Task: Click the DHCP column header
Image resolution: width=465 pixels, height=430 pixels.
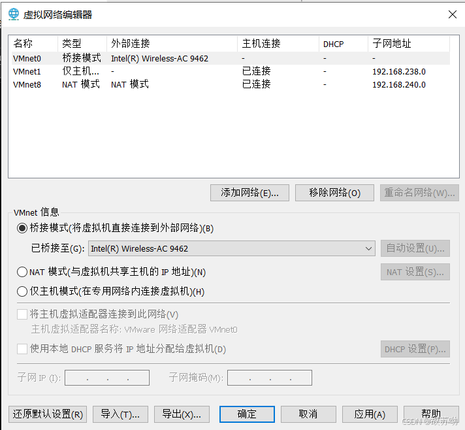Action: [x=344, y=44]
